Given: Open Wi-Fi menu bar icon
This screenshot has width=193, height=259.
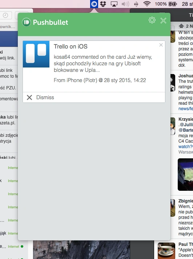Looking at the screenshot, I should [x=147, y=4].
